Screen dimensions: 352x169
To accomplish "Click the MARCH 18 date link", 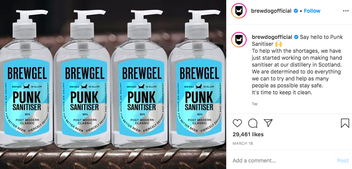I will point(243,143).
